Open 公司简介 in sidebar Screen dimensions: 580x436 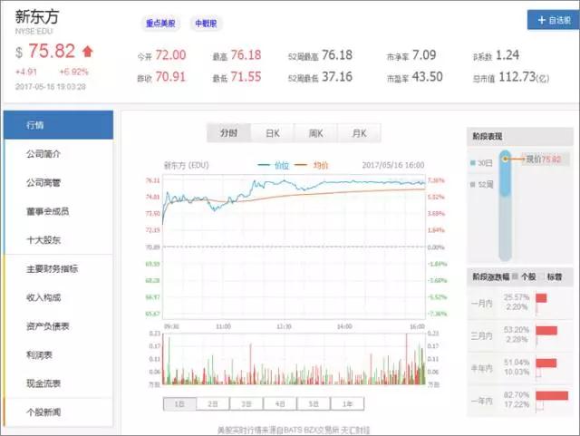[58, 153]
